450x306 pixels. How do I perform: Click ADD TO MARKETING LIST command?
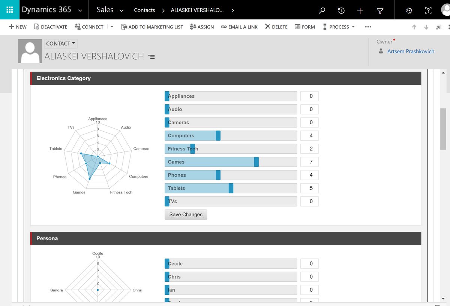click(x=152, y=27)
